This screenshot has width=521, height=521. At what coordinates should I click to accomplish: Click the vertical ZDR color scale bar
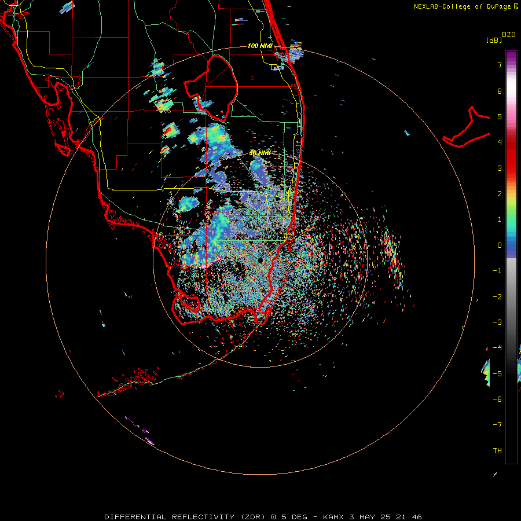[511, 257]
